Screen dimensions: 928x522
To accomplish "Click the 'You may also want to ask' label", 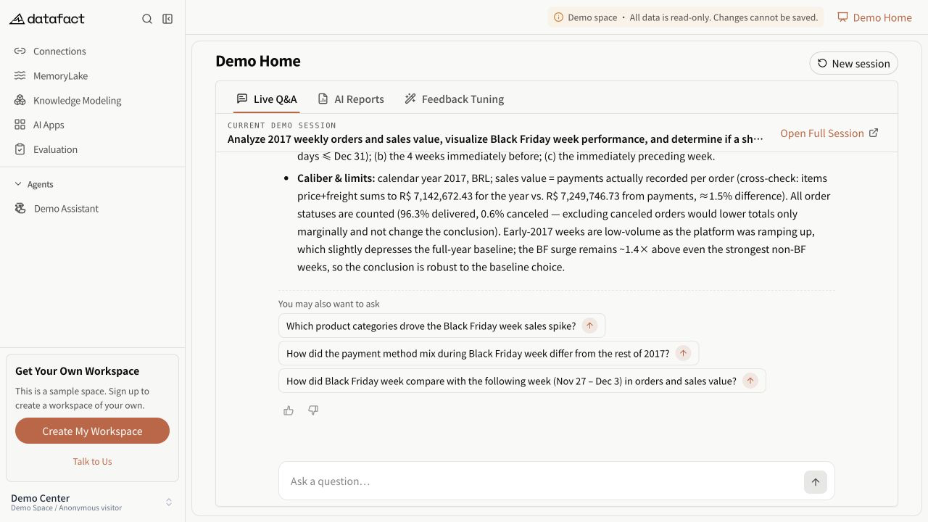I will click(x=329, y=304).
